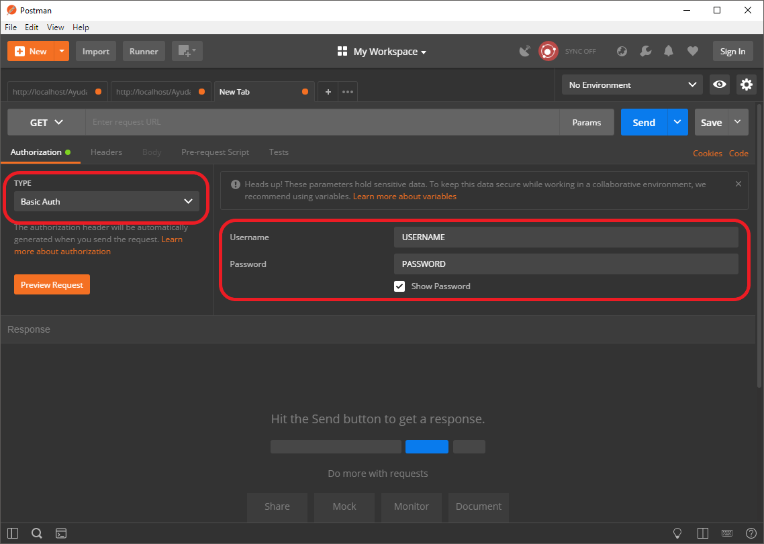Click the Enter request URL field

[322, 122]
